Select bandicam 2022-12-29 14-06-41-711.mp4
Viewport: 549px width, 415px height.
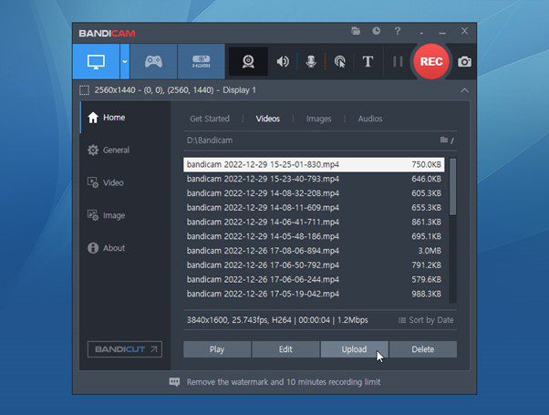(314, 222)
